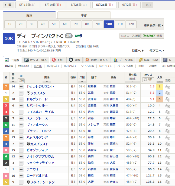Image resolution: width=175 pixels, height=186 pixels.
Task: Toggle the 切替 mark switch in 印 column
Action: [21, 80]
